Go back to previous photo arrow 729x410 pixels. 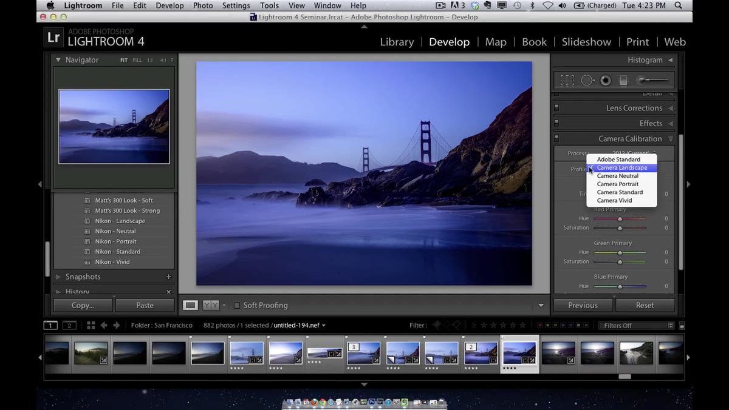[104, 325]
